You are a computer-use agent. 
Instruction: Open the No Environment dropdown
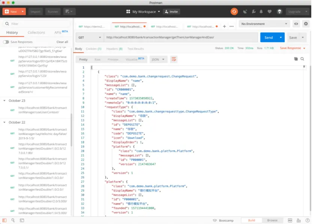pyautogui.click(x=264, y=24)
